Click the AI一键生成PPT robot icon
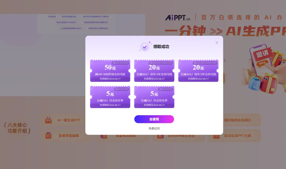The image size is (286, 169). click(49, 120)
